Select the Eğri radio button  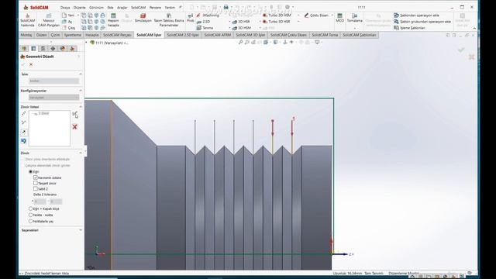click(x=31, y=171)
